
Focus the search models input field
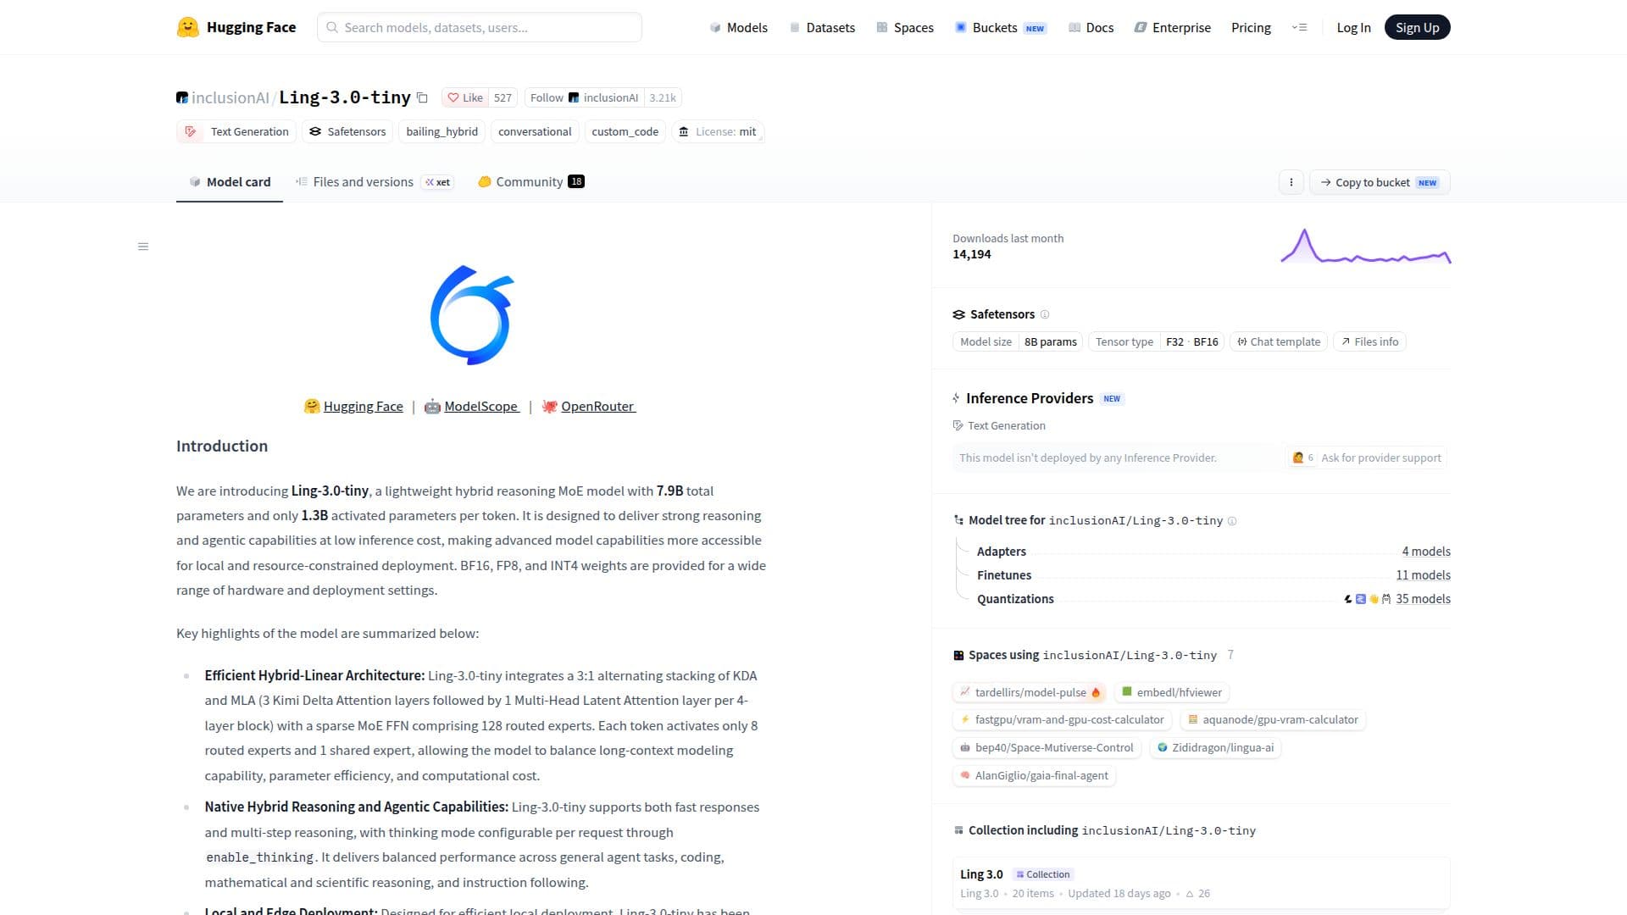point(480,27)
